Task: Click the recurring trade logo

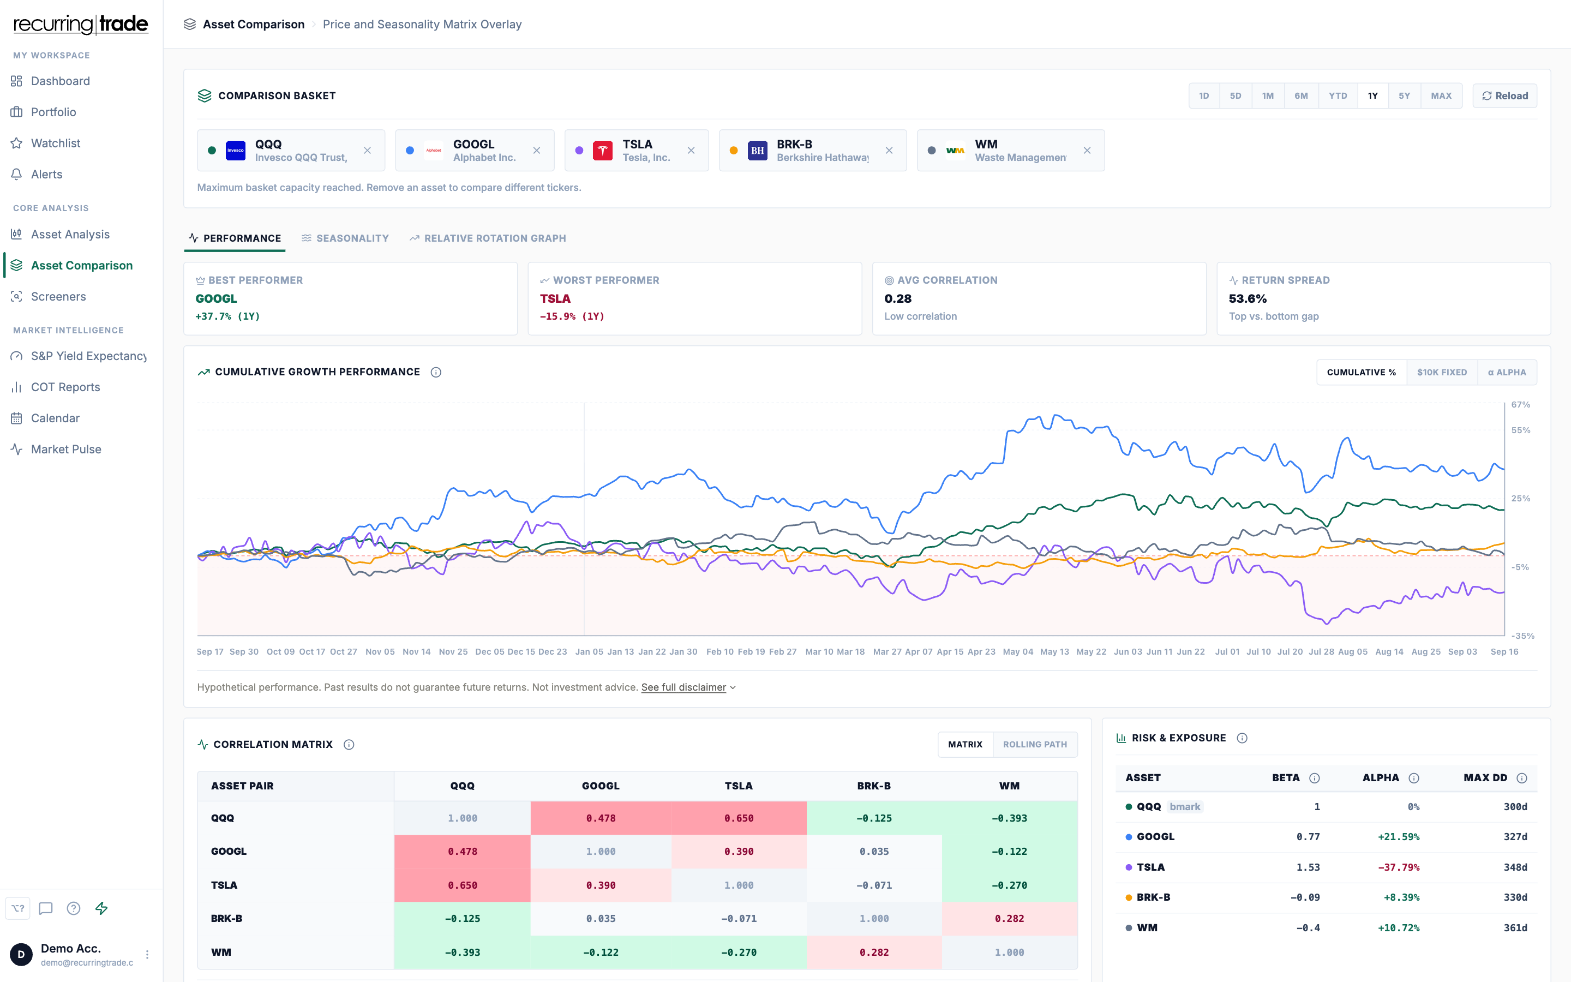Action: 81,25
